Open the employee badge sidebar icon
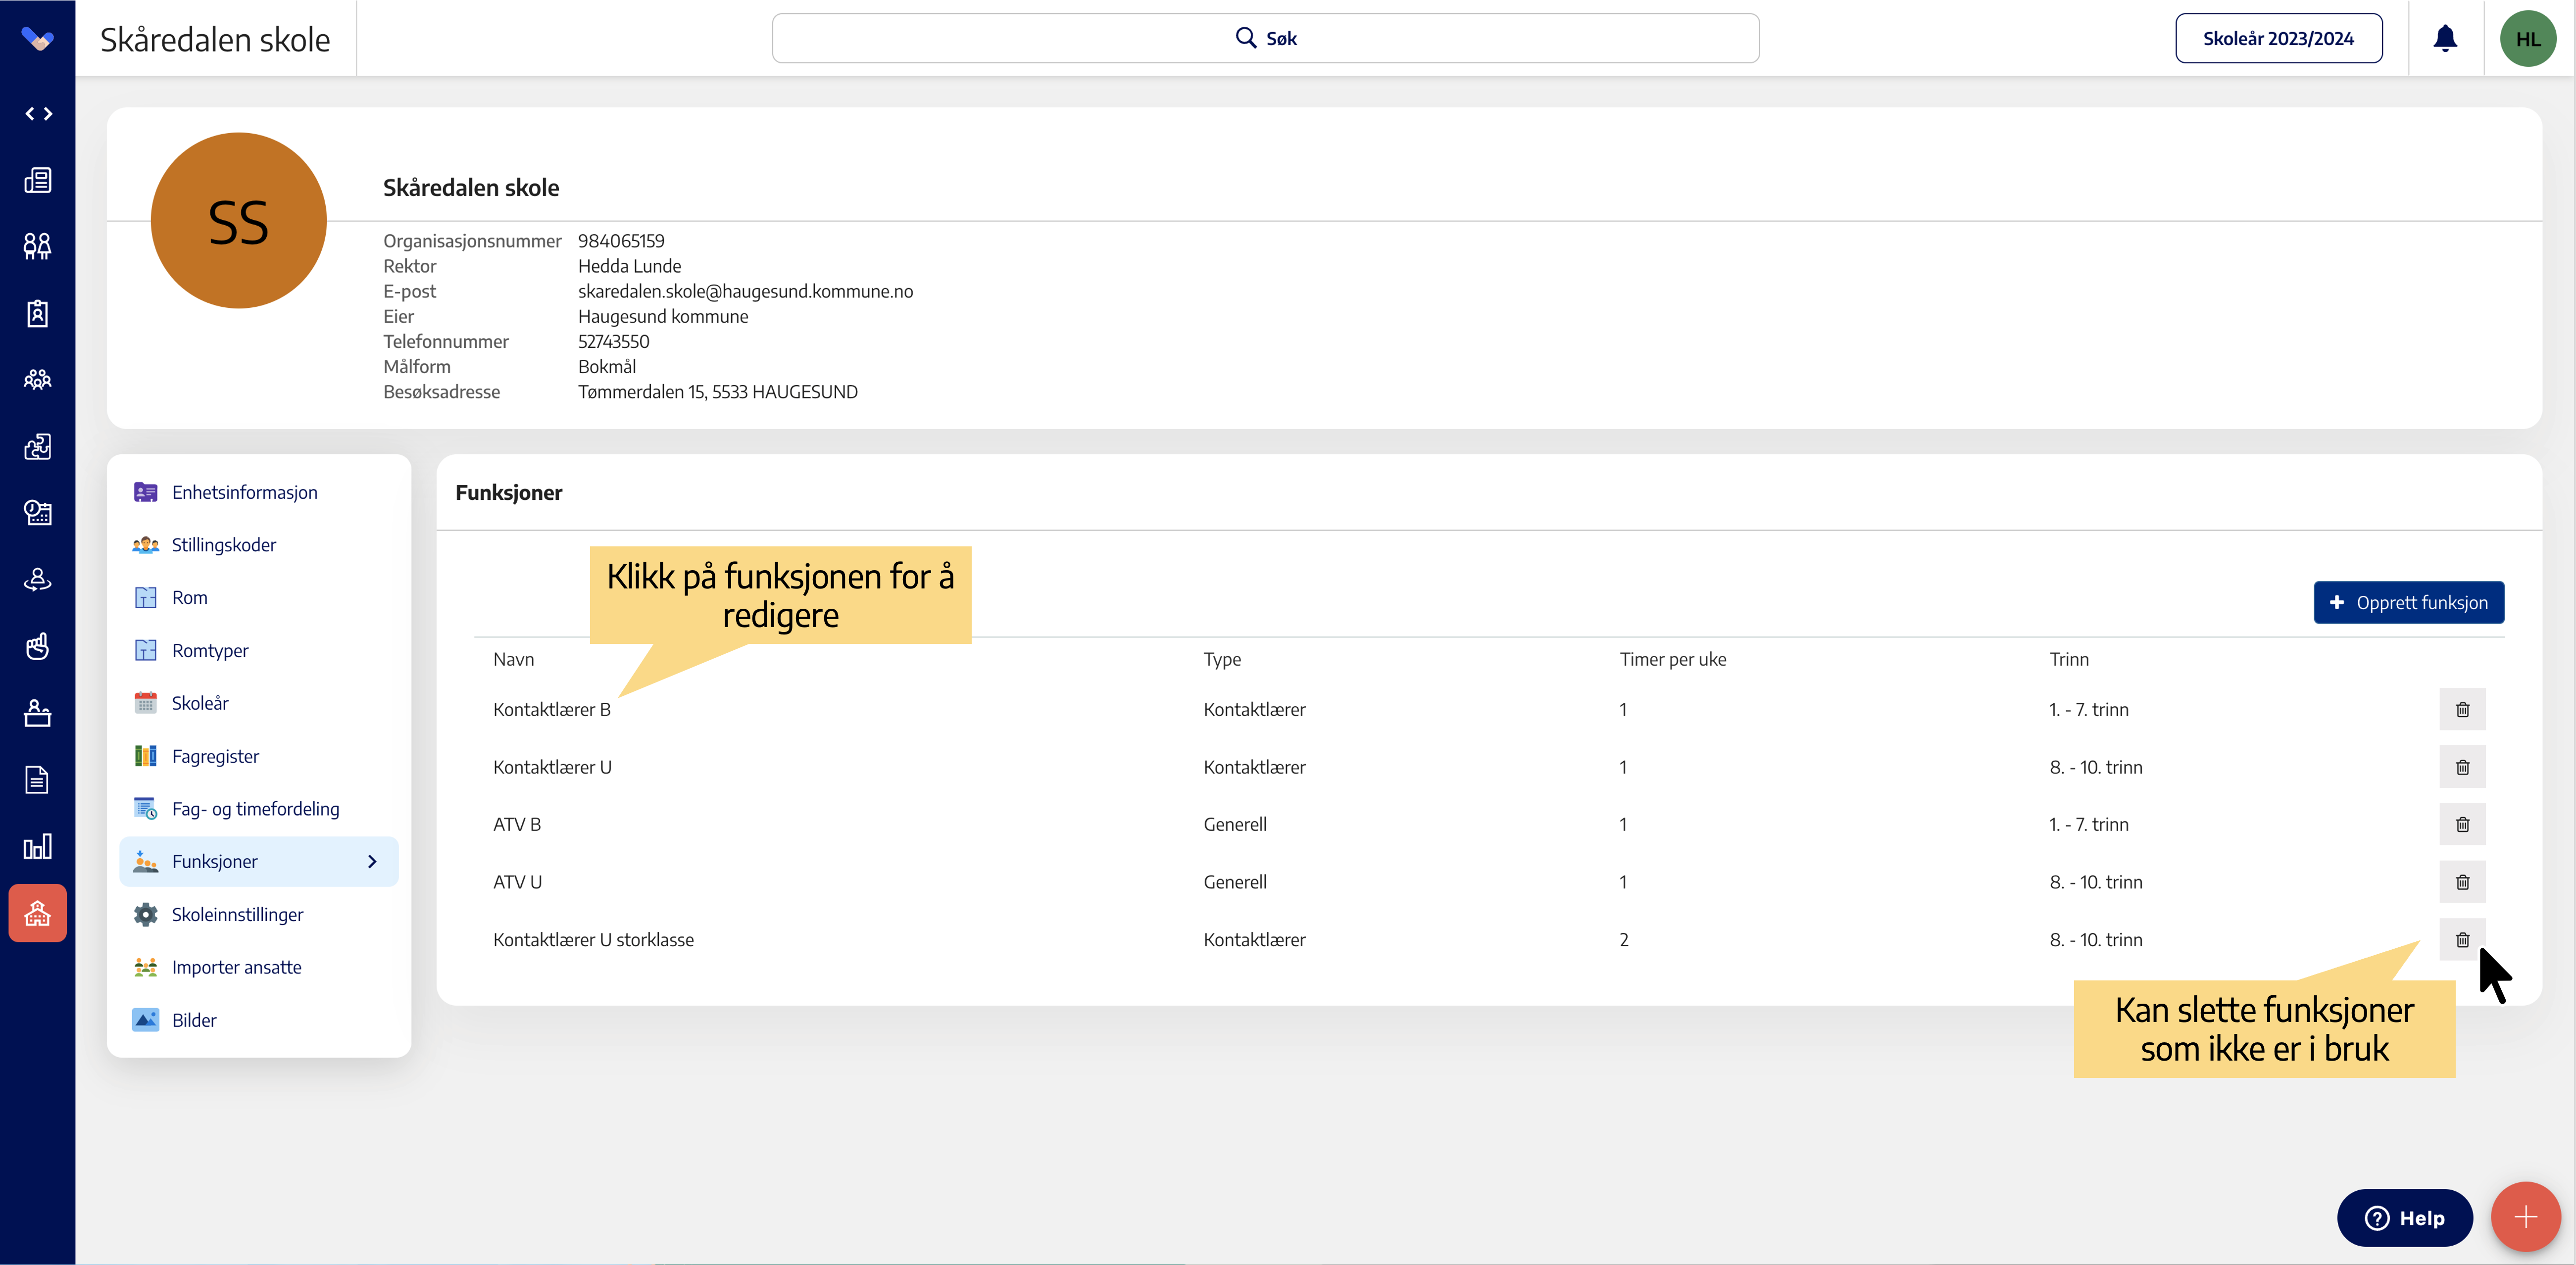 (x=38, y=313)
